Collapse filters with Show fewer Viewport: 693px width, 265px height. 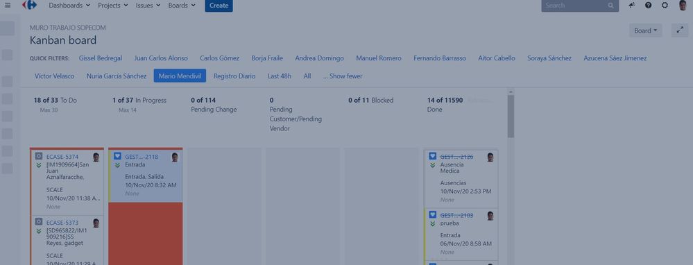[x=343, y=76]
